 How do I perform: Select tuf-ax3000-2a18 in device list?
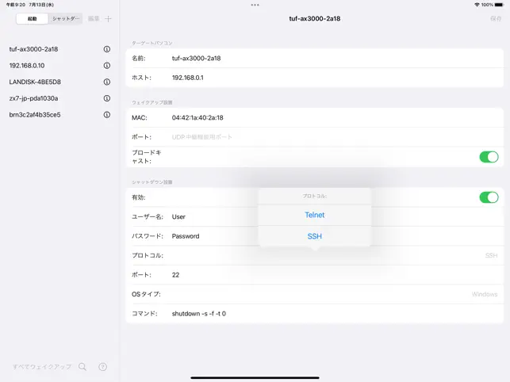click(x=33, y=49)
